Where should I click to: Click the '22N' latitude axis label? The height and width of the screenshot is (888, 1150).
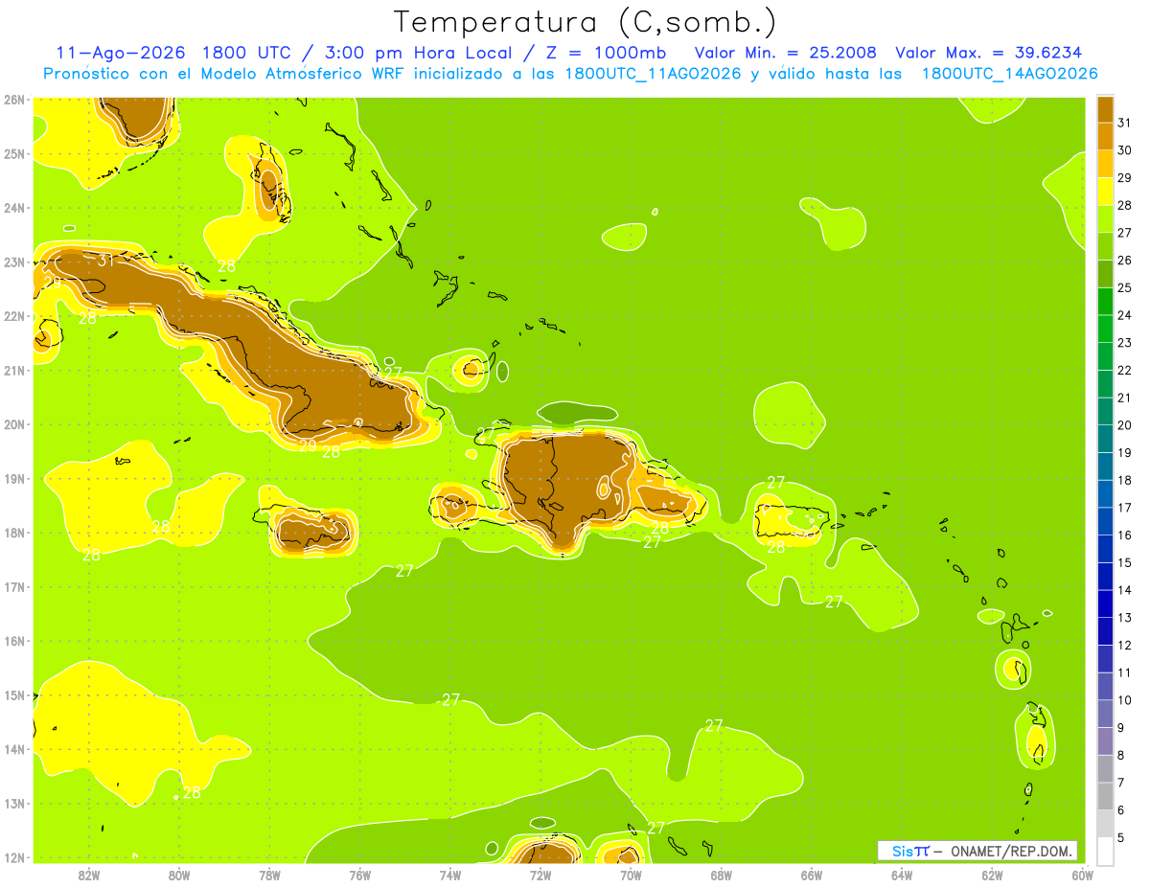point(13,316)
